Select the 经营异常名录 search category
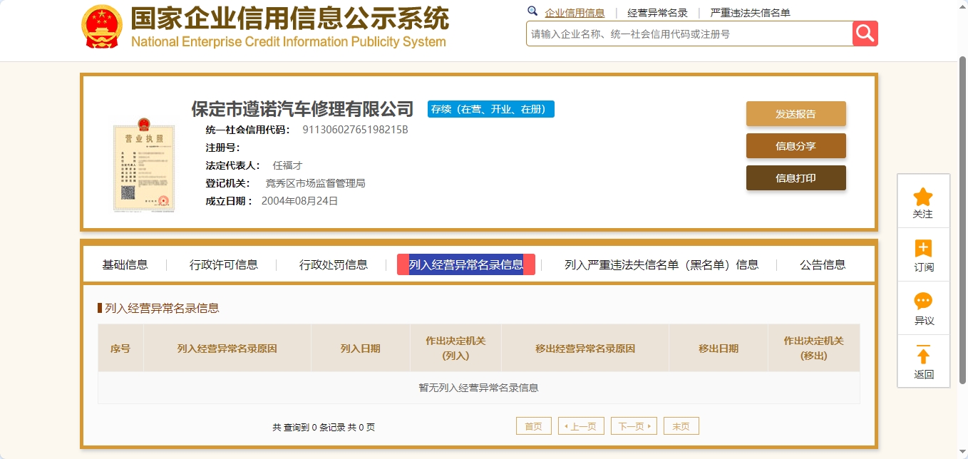 point(657,13)
